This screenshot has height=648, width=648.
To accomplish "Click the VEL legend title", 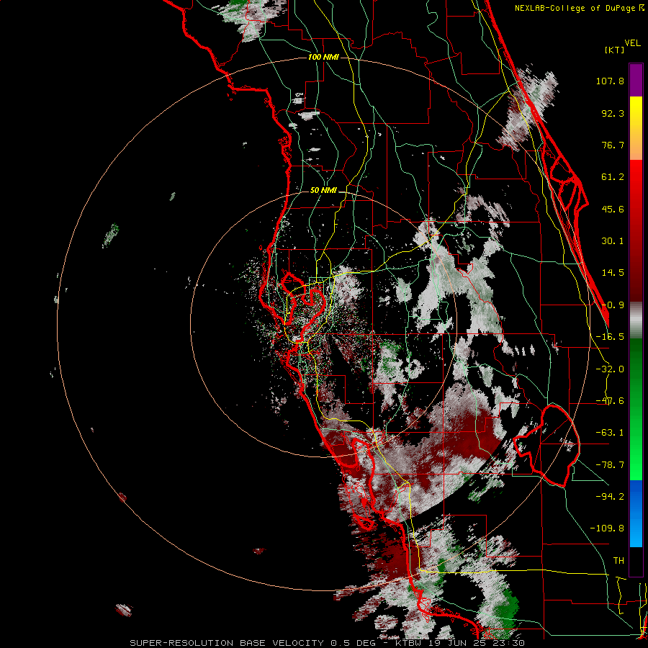I will [x=632, y=43].
